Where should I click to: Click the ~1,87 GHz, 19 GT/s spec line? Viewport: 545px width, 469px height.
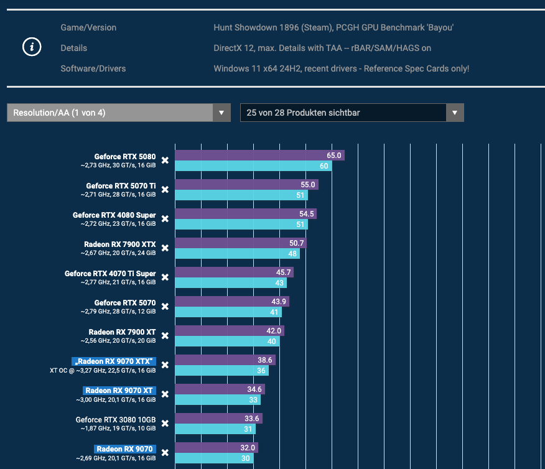click(x=118, y=429)
